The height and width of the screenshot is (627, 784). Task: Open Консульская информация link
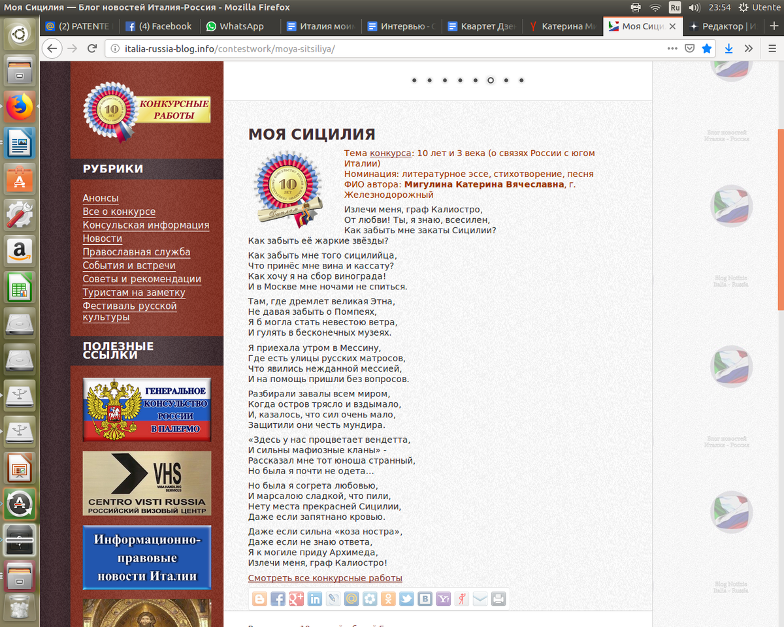(146, 225)
